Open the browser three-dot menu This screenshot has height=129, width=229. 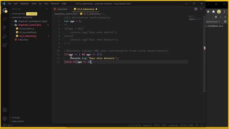tap(224, 12)
